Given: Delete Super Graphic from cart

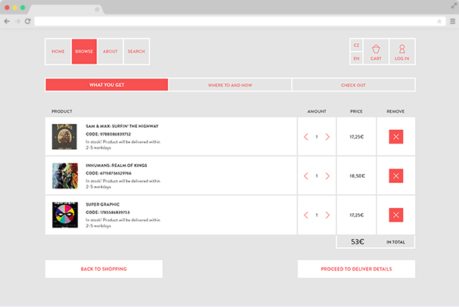Looking at the screenshot, I should pyautogui.click(x=395, y=215).
